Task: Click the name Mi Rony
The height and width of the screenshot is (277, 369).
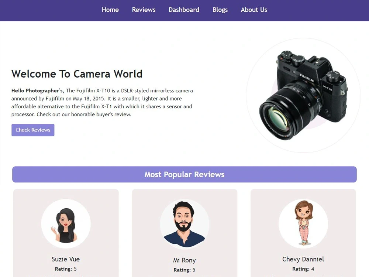Action: [x=184, y=260]
